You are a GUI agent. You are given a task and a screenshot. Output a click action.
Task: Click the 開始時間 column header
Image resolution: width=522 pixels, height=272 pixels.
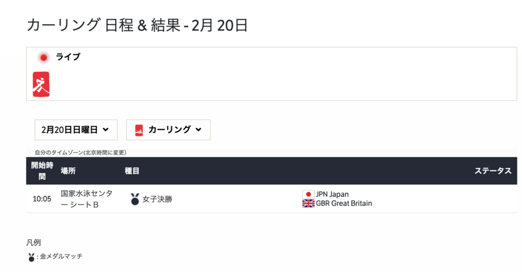click(x=42, y=171)
